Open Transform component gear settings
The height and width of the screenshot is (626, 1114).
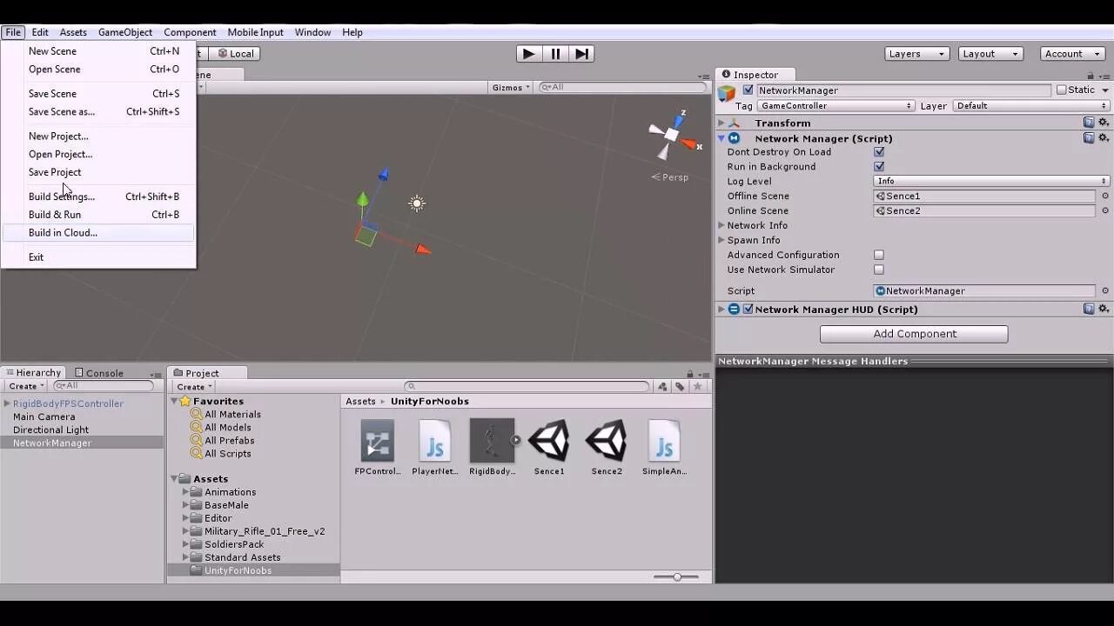(x=1104, y=123)
